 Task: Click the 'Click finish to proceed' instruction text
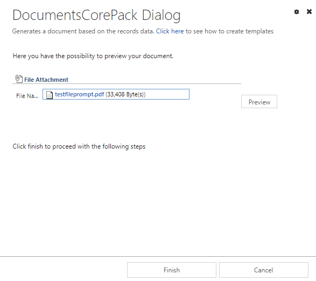coord(79,146)
